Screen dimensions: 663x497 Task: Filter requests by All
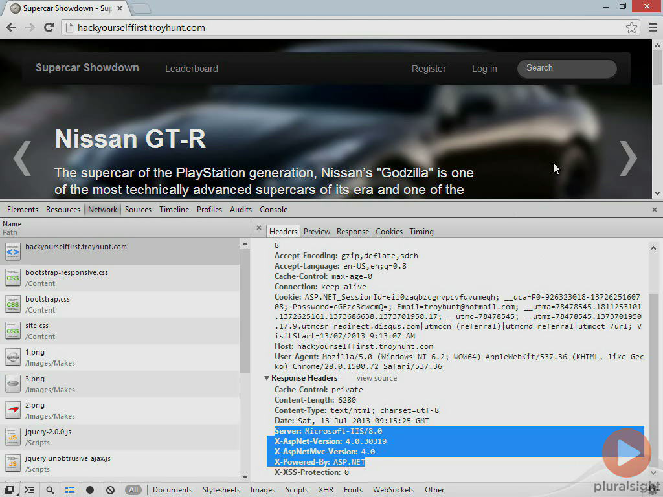coord(133,490)
